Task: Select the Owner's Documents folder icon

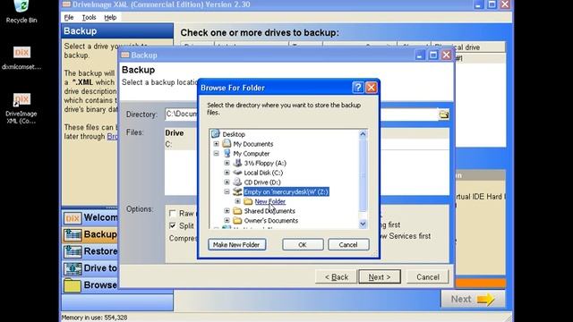Action: [237, 220]
